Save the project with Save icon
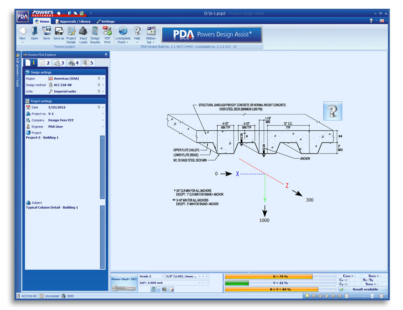Screen dimensions: 403x310 pos(46,32)
